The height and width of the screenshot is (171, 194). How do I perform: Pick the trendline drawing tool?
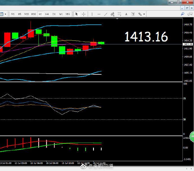point(106,14)
